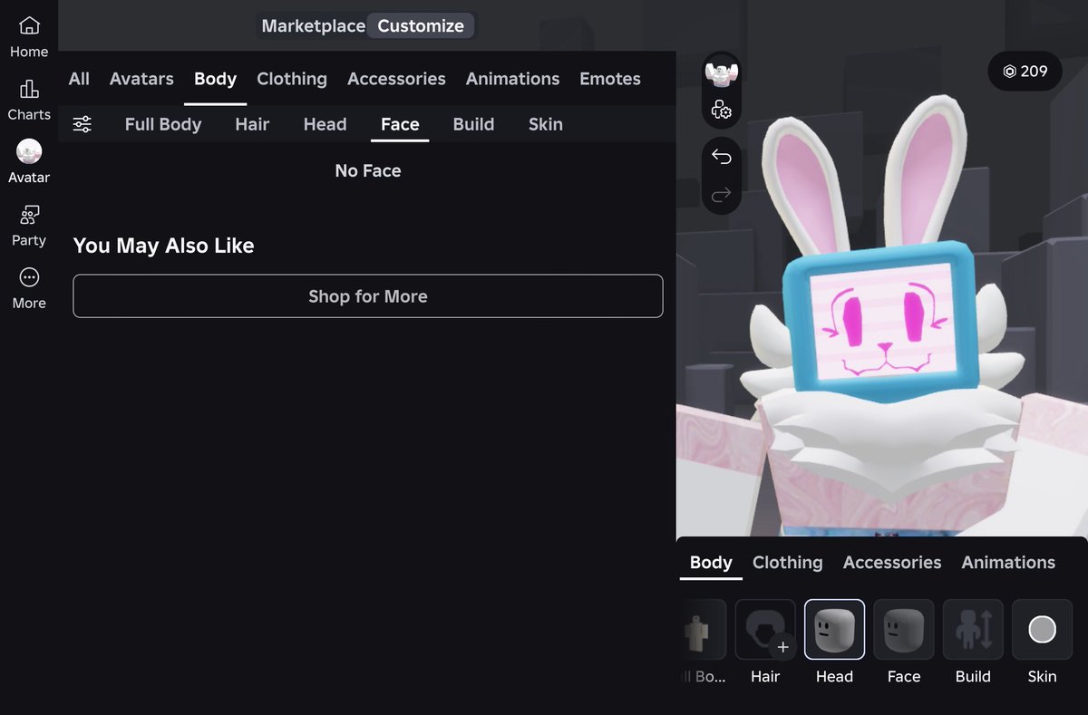The height and width of the screenshot is (715, 1088).
Task: Open the Build slot icon
Action: 973,629
